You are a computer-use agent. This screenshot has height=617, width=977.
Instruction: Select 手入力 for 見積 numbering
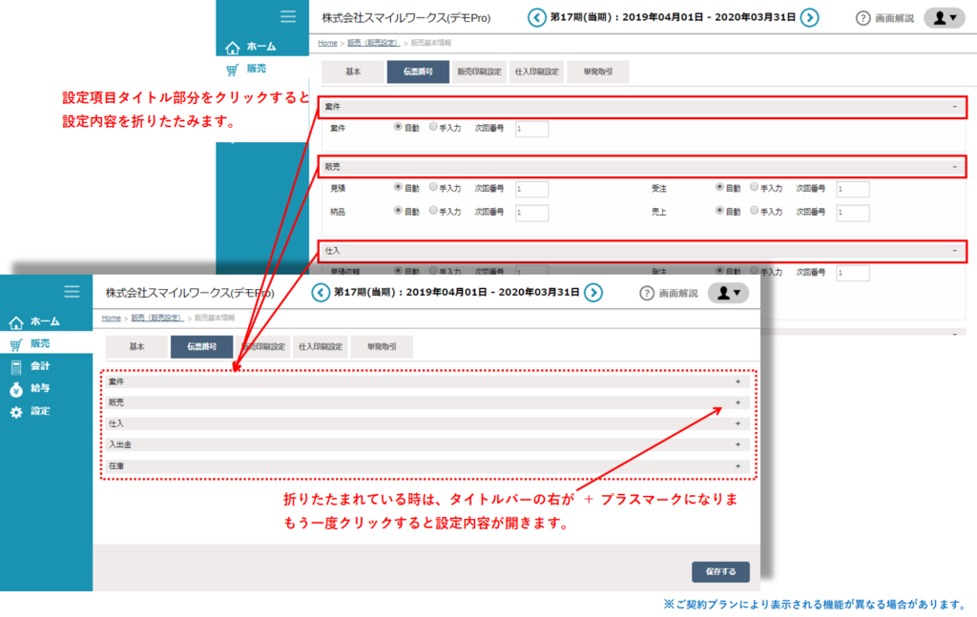[433, 187]
